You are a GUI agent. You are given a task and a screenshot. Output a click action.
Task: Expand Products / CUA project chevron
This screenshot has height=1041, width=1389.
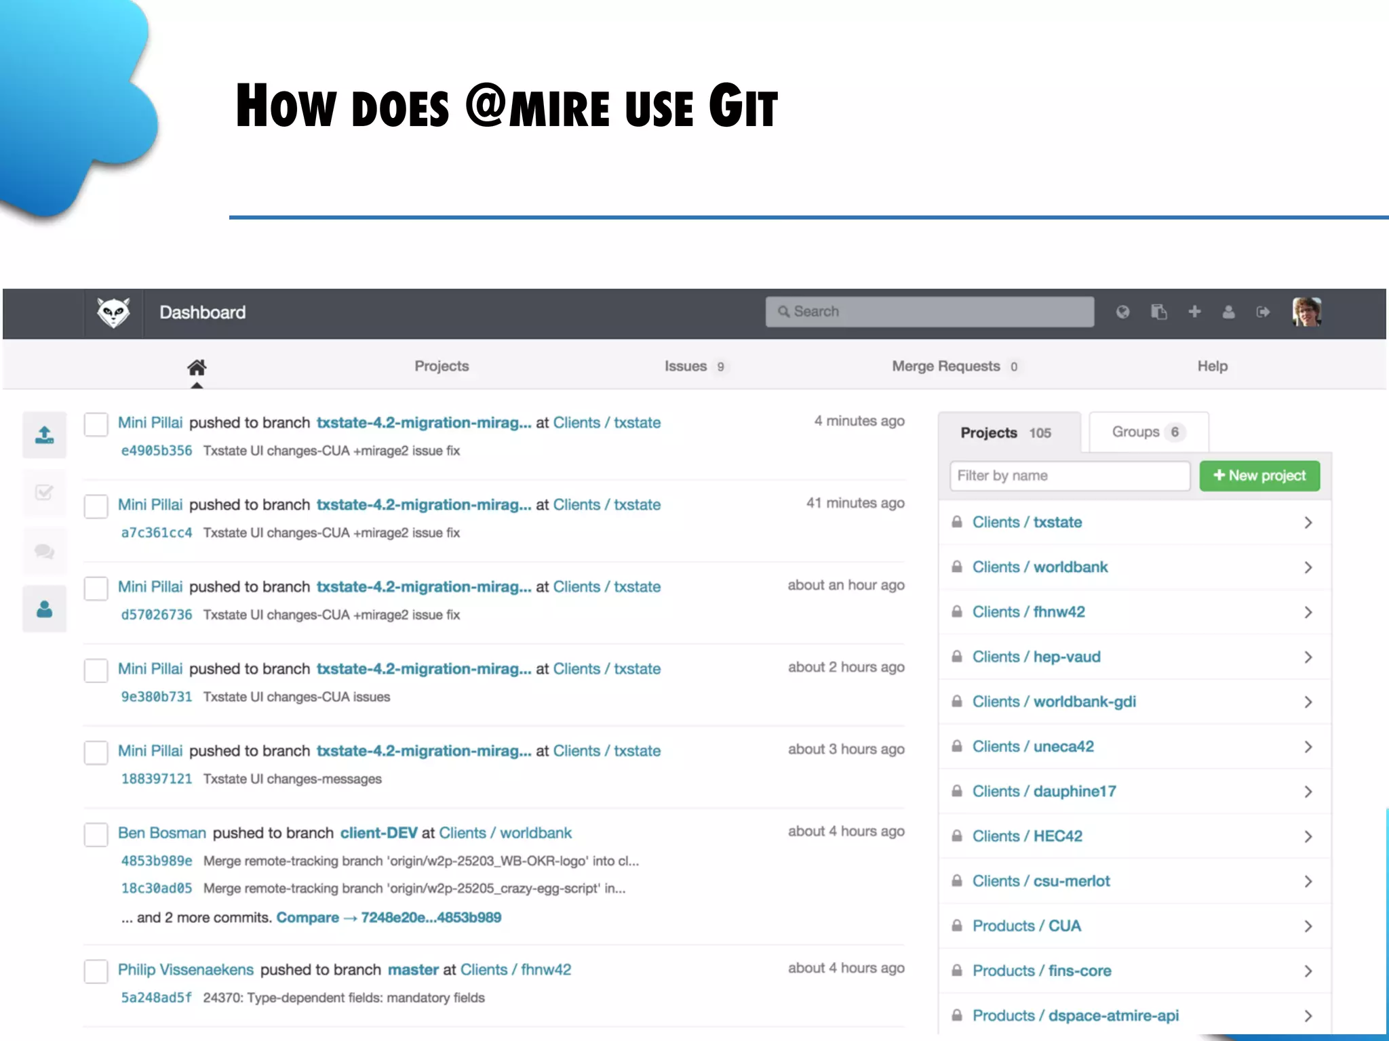pyautogui.click(x=1308, y=926)
